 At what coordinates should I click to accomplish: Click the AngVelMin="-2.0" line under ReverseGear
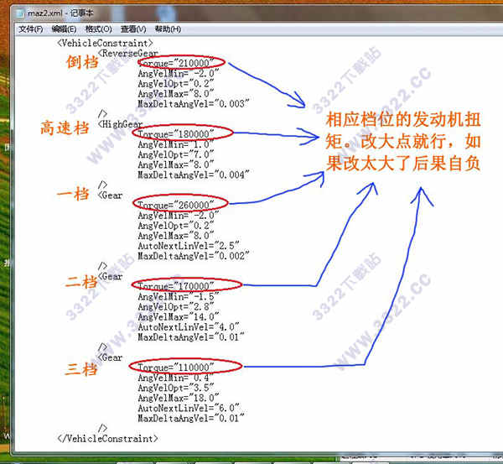(179, 74)
